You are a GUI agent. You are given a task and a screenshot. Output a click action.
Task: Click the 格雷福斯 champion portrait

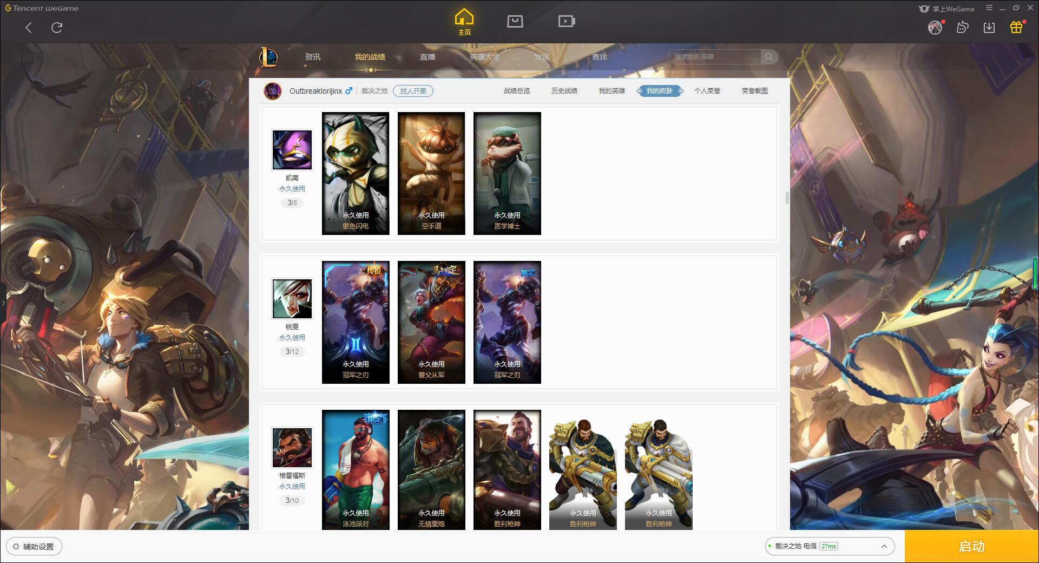pyautogui.click(x=292, y=448)
